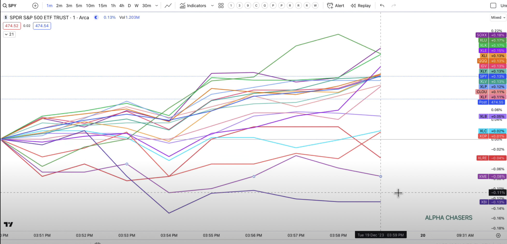Screen dimensions: 507x244
Task: Click the circled 1 quick button
Action: coord(231,5)
